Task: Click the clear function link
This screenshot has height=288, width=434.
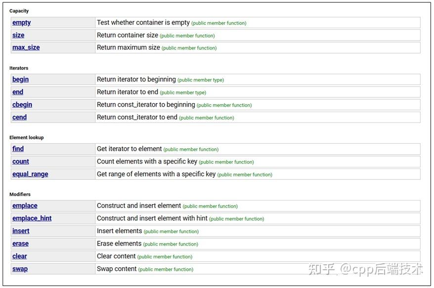Action: [20, 256]
